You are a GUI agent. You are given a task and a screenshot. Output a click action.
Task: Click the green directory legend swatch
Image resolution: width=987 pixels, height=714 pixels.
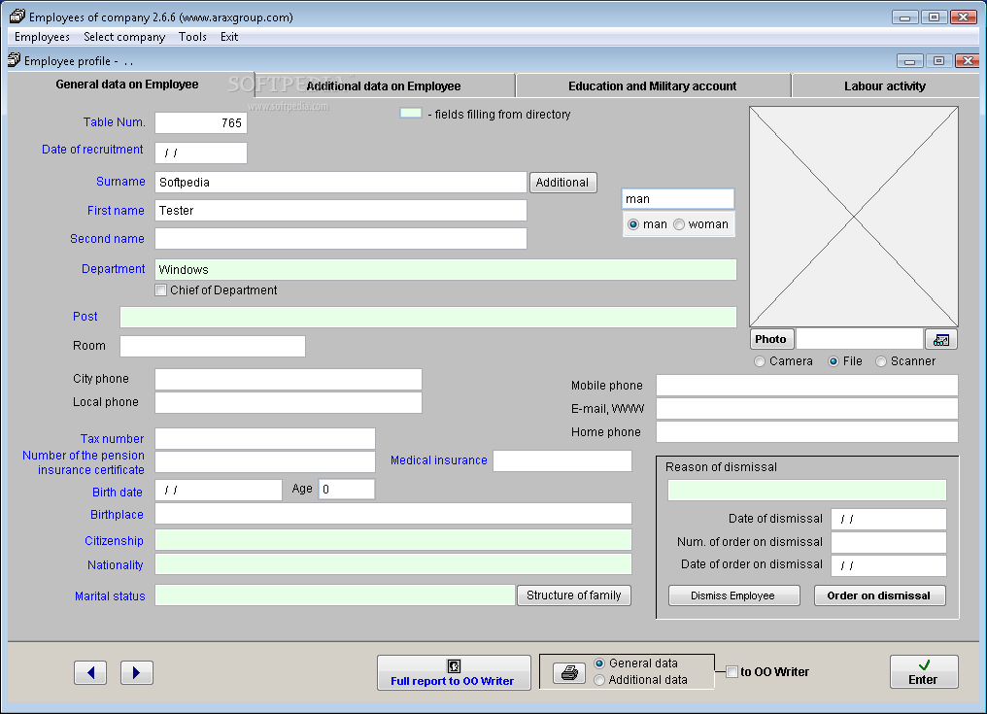[411, 114]
